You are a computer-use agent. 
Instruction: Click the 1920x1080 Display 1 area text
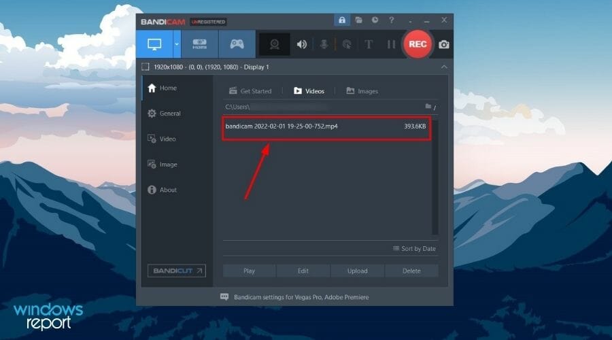click(211, 67)
